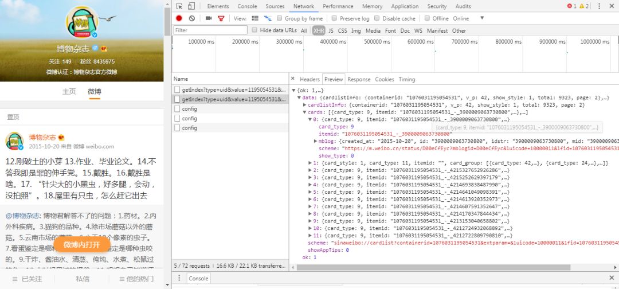This screenshot has width=619, height=289.
Task: Switch to the Console panel tab
Action: tap(247, 6)
